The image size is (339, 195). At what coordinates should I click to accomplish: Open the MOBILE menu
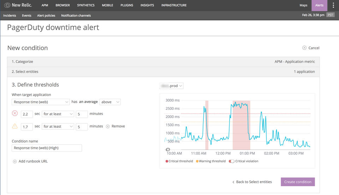point(107,5)
